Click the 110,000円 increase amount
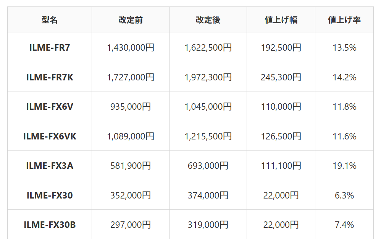The height and width of the screenshot is (245, 381). pyautogui.click(x=281, y=106)
